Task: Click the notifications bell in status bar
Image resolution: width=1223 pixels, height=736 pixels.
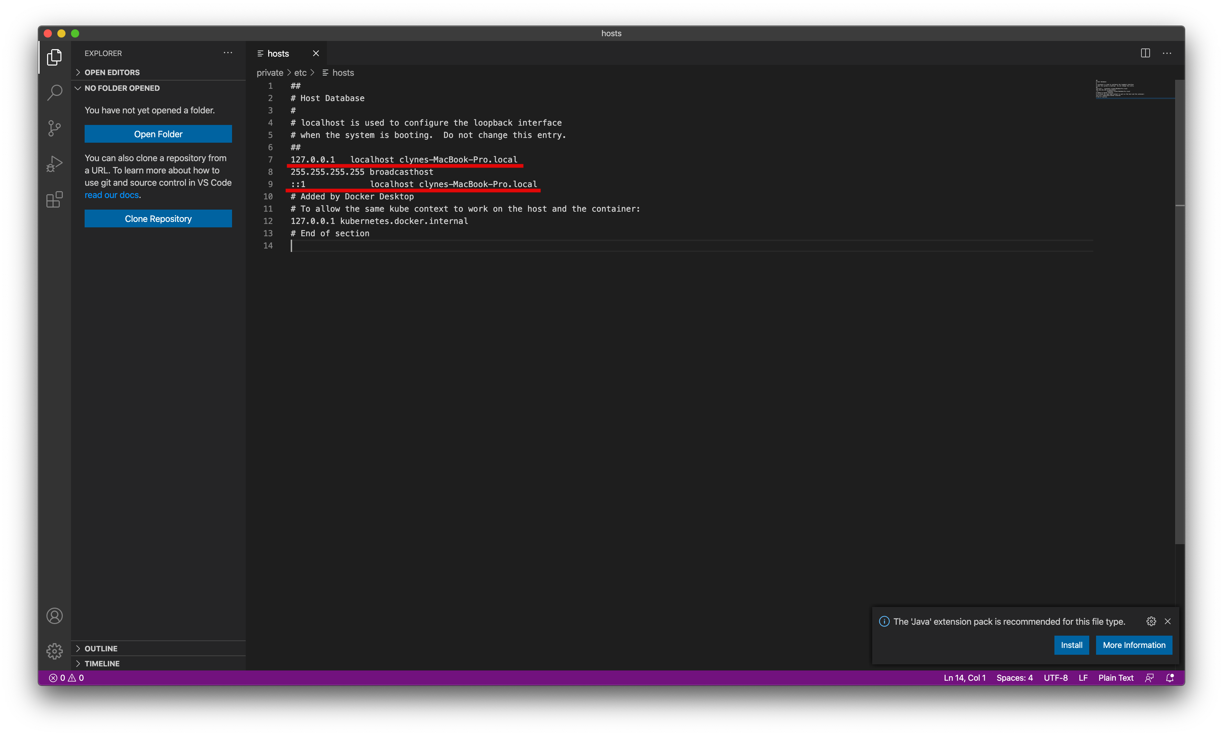Action: 1170,678
